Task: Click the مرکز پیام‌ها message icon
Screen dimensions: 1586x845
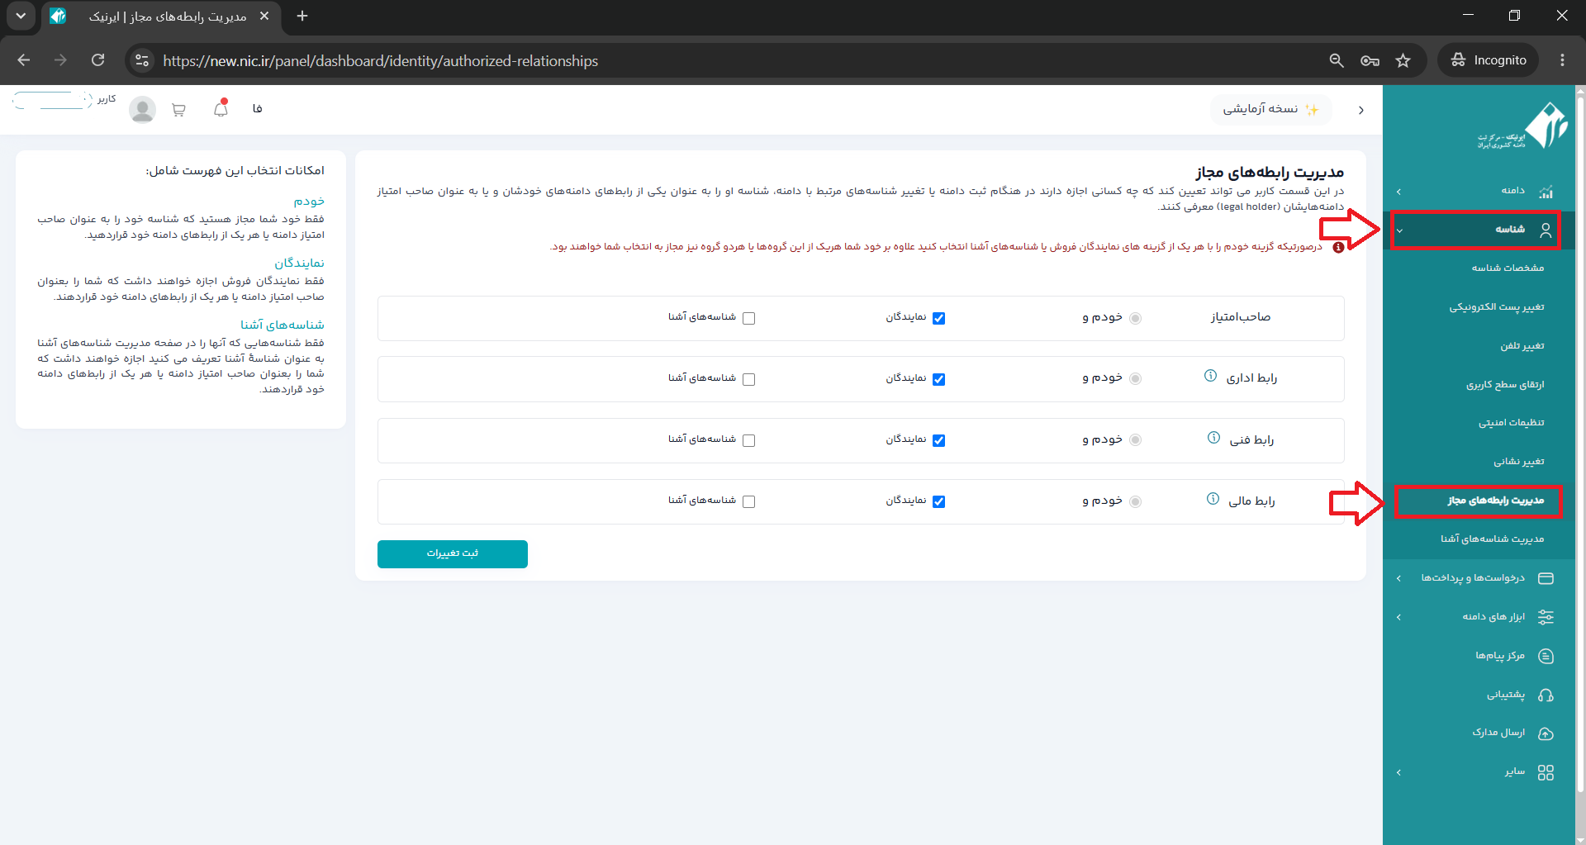Action: pos(1546,656)
